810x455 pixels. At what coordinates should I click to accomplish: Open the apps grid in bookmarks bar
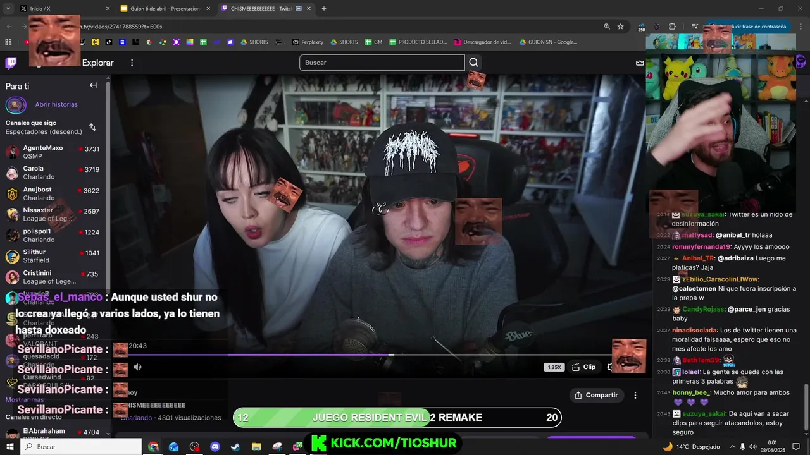point(8,42)
